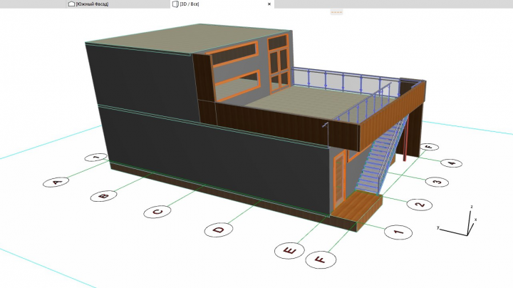The image size is (513, 288).
Task: Click the XYZ axis orientation indicator
Action: (x=457, y=222)
